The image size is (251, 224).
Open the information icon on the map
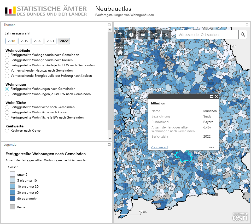tap(131, 34)
